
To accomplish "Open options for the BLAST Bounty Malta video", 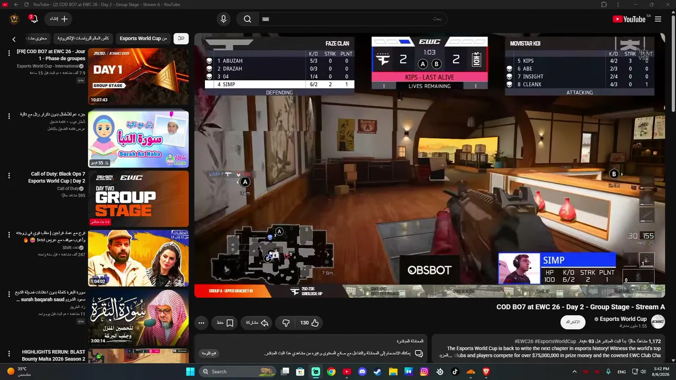I will pos(9,353).
